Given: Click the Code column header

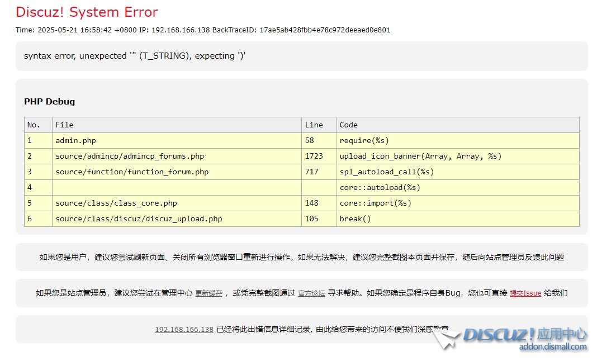Looking at the screenshot, I should click(x=348, y=125).
